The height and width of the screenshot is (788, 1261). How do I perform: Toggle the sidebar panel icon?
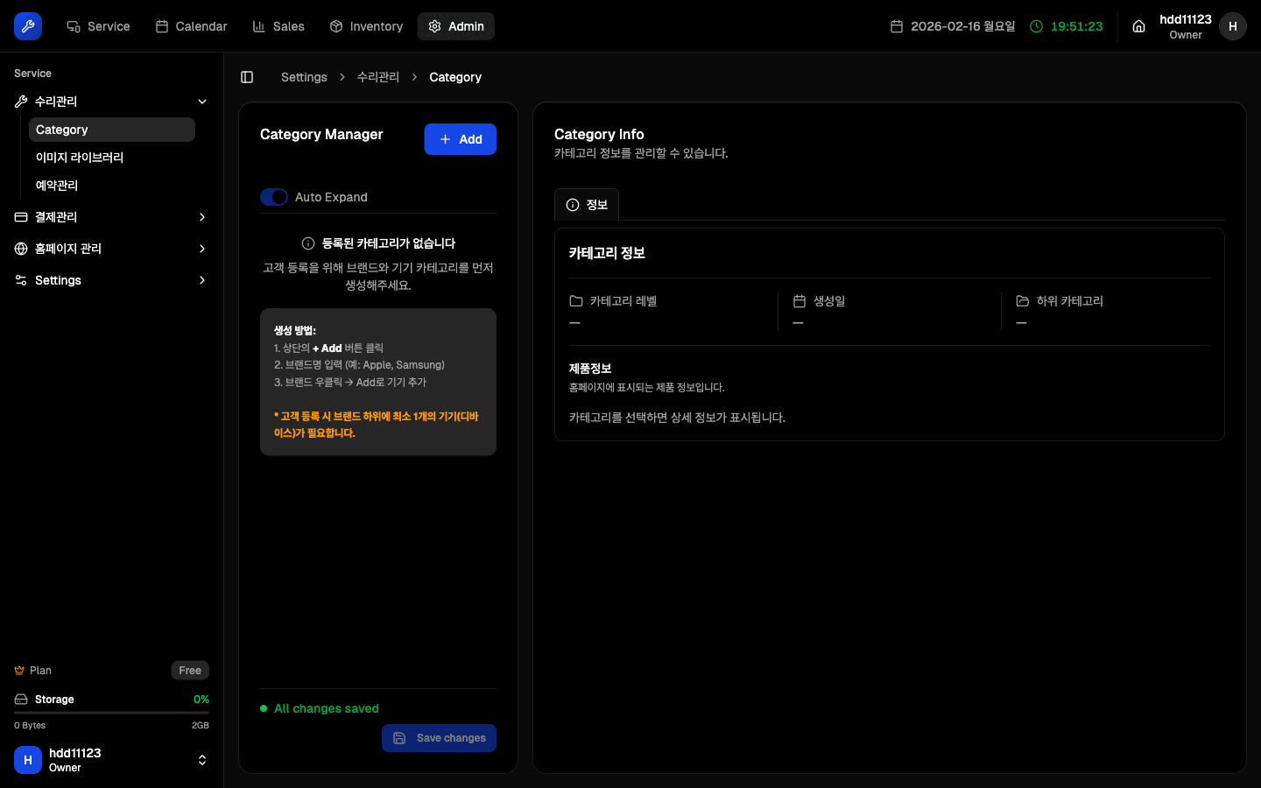pos(247,77)
